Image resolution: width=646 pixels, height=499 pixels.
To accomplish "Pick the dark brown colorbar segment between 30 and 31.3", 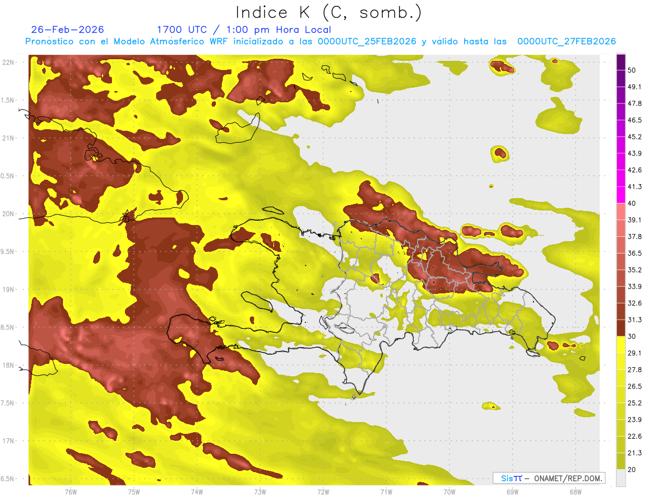I will coord(621,328).
